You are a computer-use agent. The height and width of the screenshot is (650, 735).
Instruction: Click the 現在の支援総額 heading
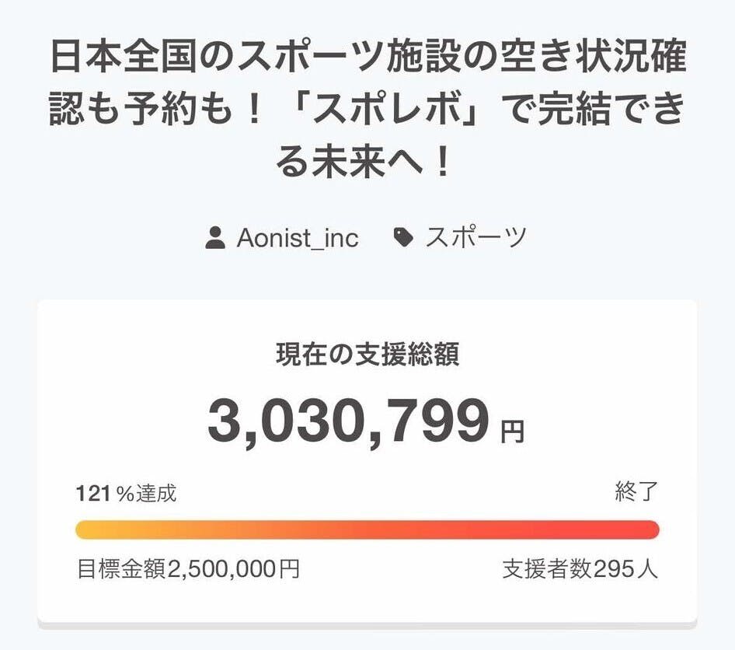coord(367,355)
